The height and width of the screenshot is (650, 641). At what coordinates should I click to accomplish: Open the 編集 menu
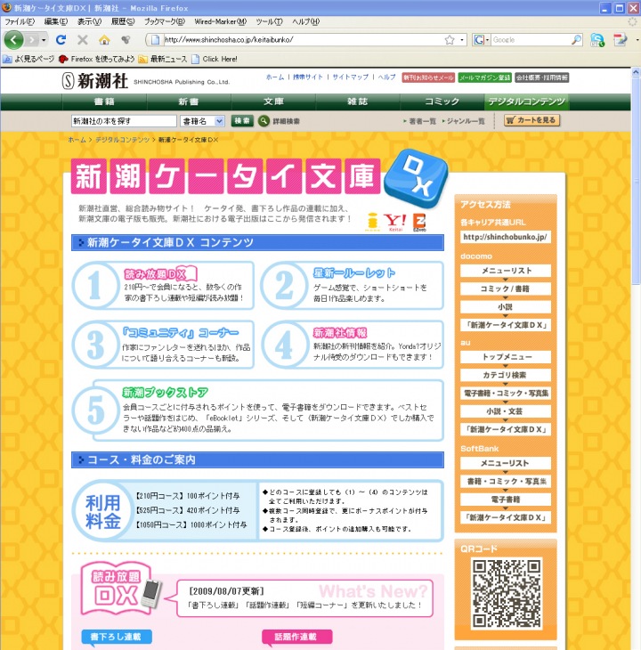pyautogui.click(x=56, y=21)
